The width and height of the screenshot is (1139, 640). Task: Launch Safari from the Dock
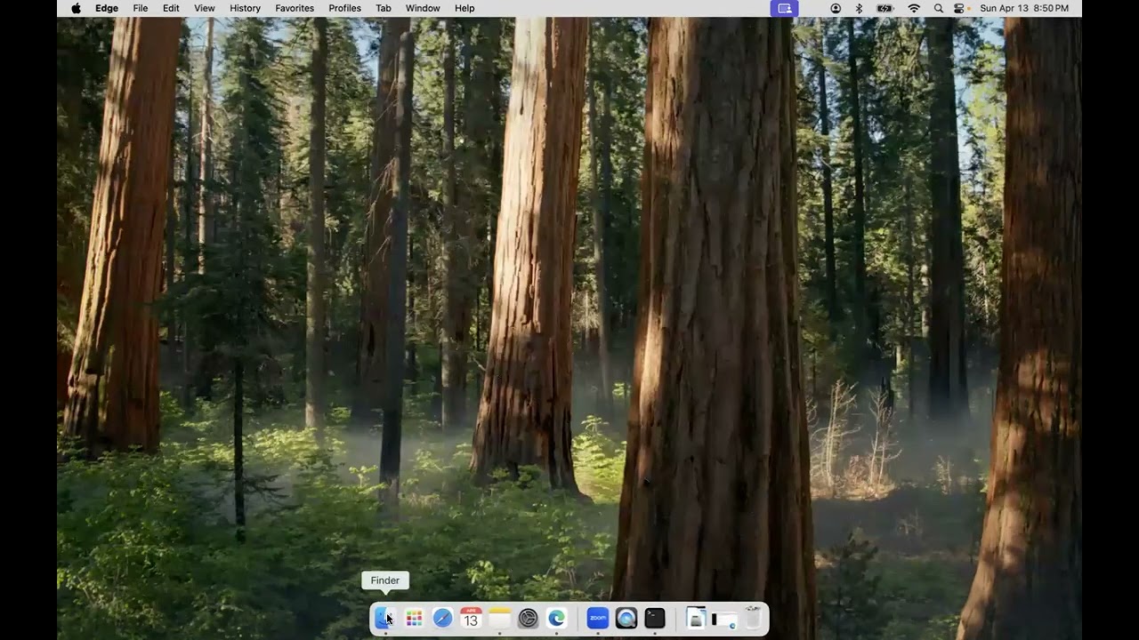pos(442,618)
